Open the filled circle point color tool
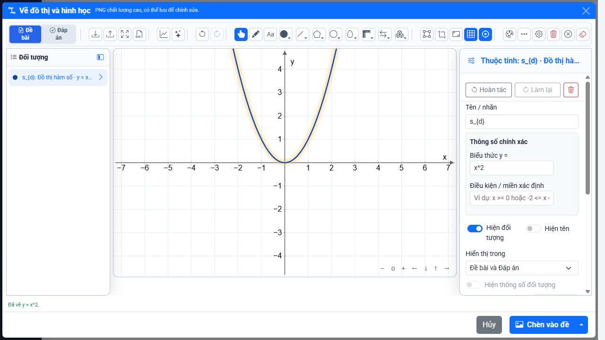This screenshot has height=340, width=605. (285, 34)
